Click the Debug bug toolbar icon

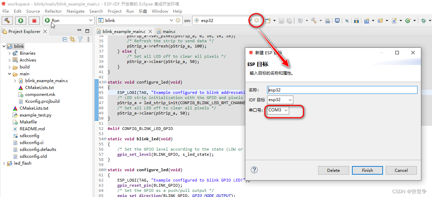[423, 21]
